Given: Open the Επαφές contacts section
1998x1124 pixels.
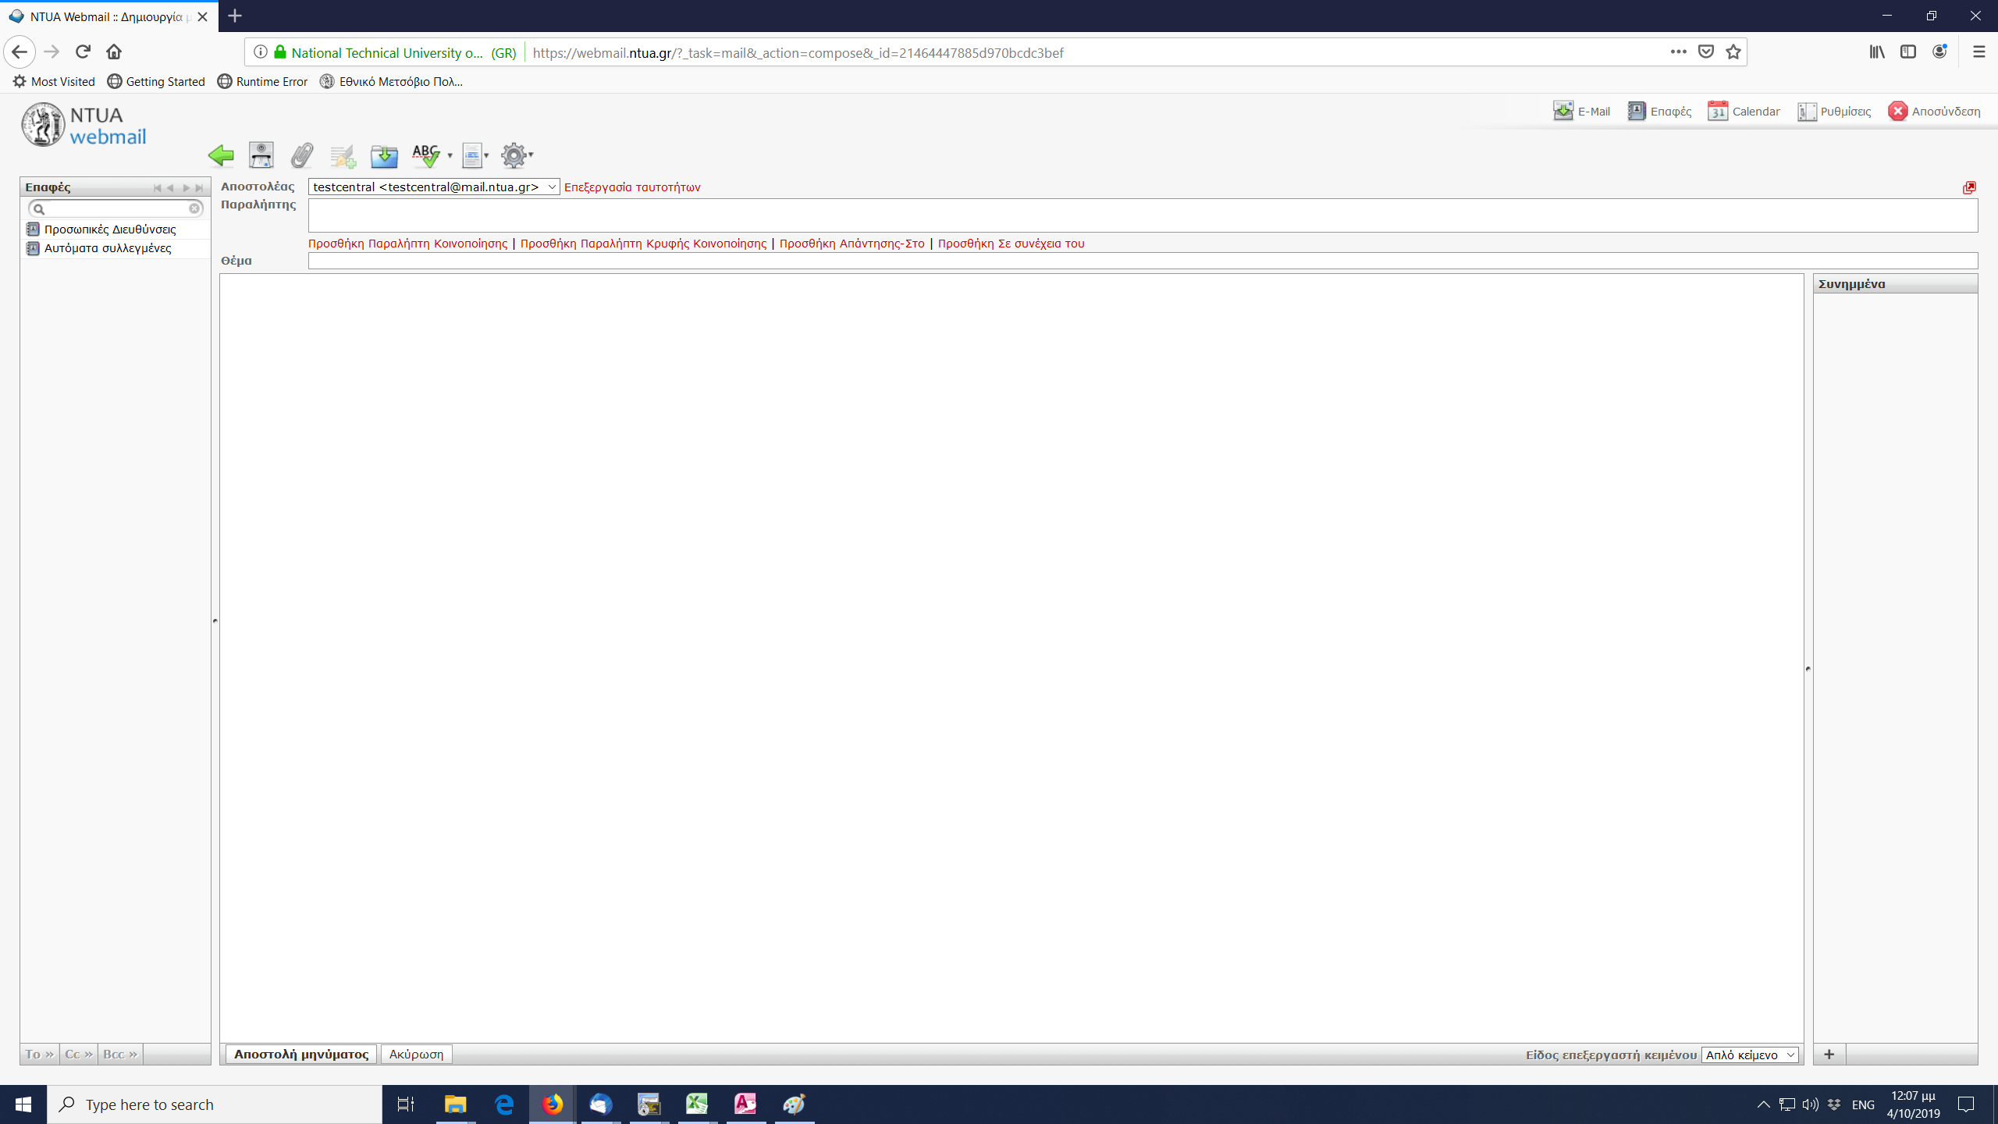Looking at the screenshot, I should pyautogui.click(x=1660, y=112).
